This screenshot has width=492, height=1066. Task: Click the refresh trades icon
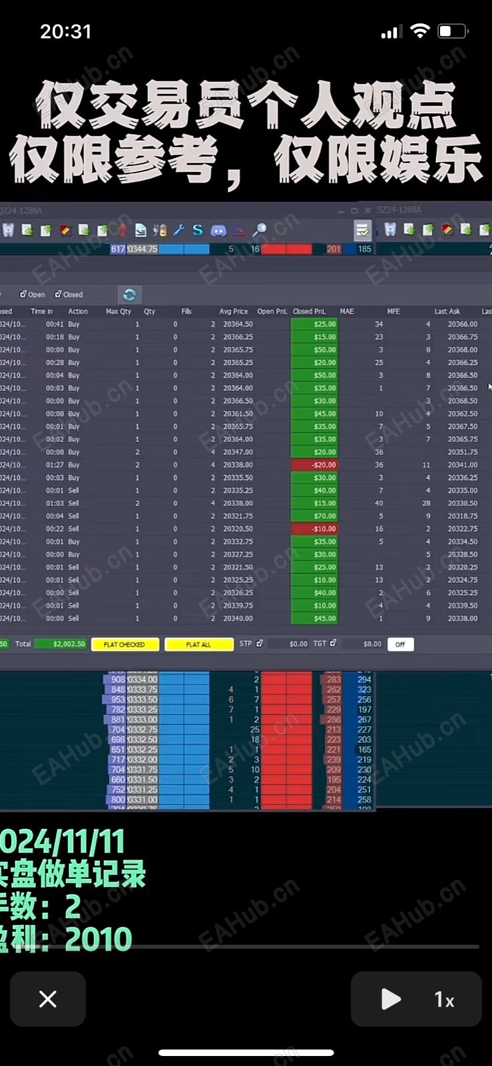129,294
